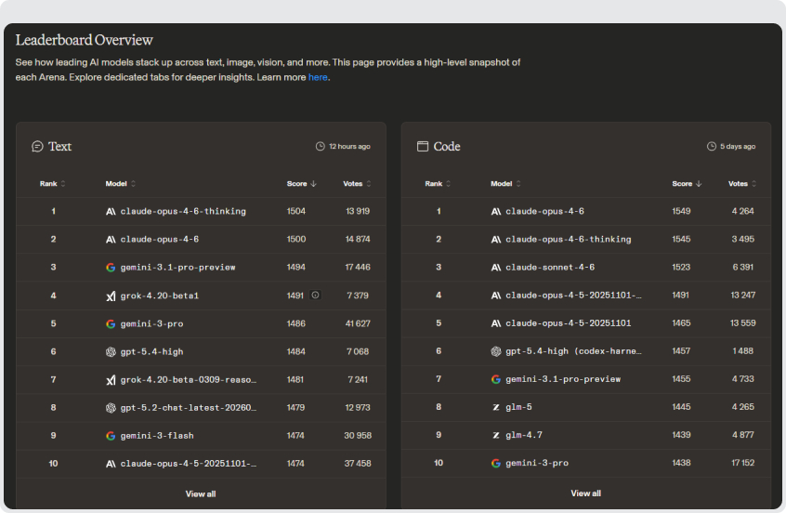Screen dimensions: 786x513
Task: Click the clock icon beside '5 days ago'
Action: [712, 147]
